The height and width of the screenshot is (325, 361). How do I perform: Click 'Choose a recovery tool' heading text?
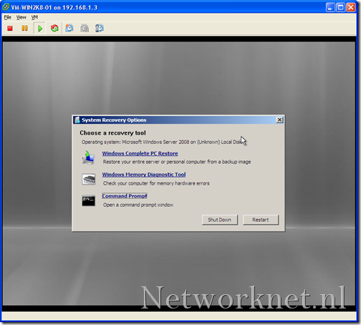pos(112,133)
